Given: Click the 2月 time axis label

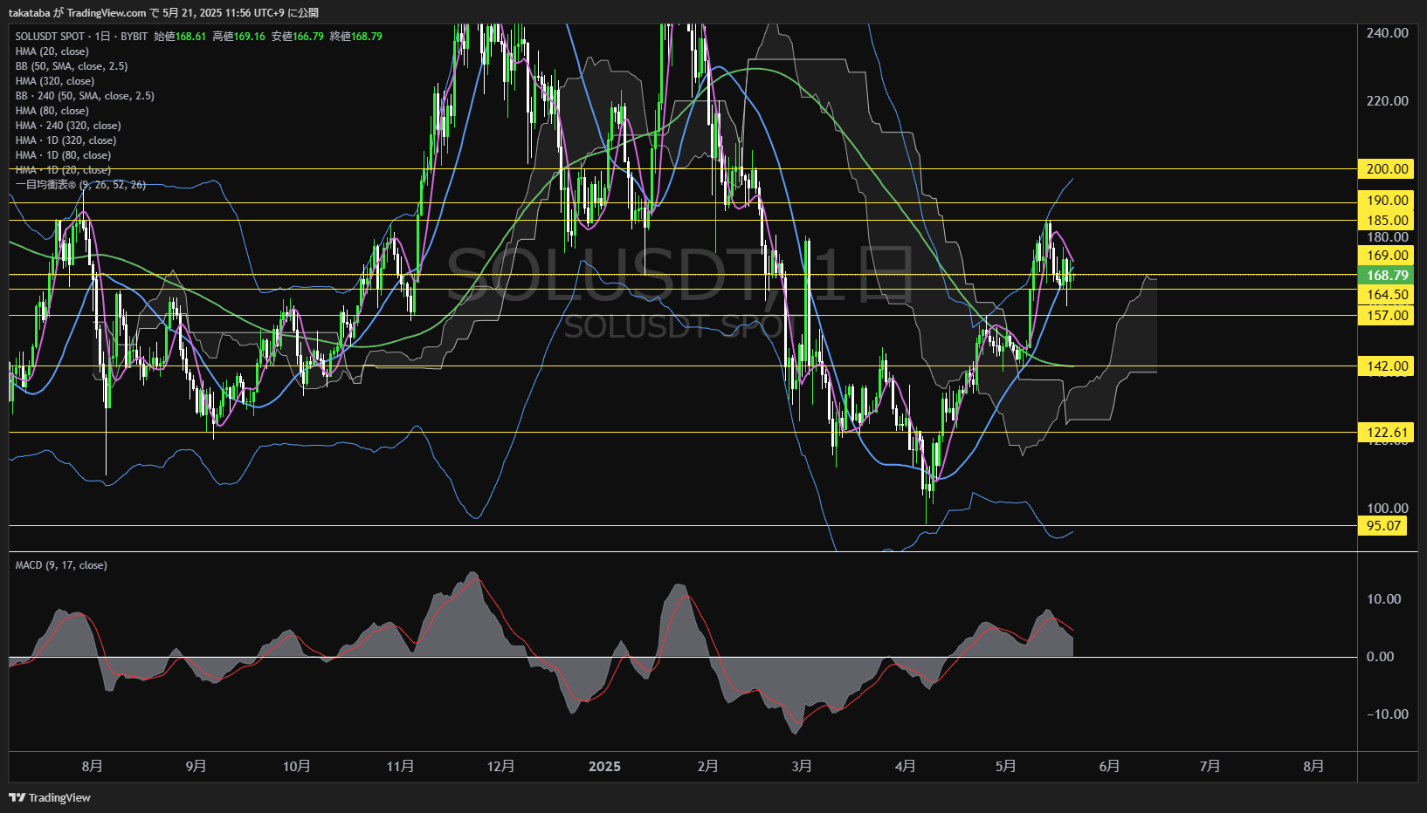Looking at the screenshot, I should [x=707, y=766].
